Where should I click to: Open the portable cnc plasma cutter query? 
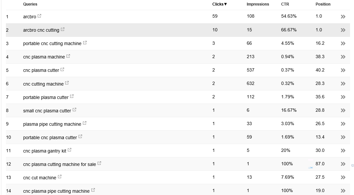(50, 138)
